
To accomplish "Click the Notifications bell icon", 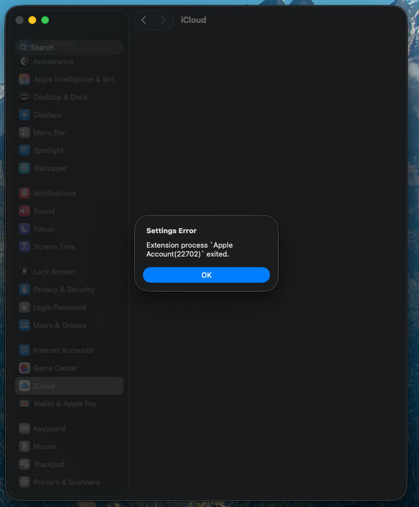I will [x=24, y=193].
